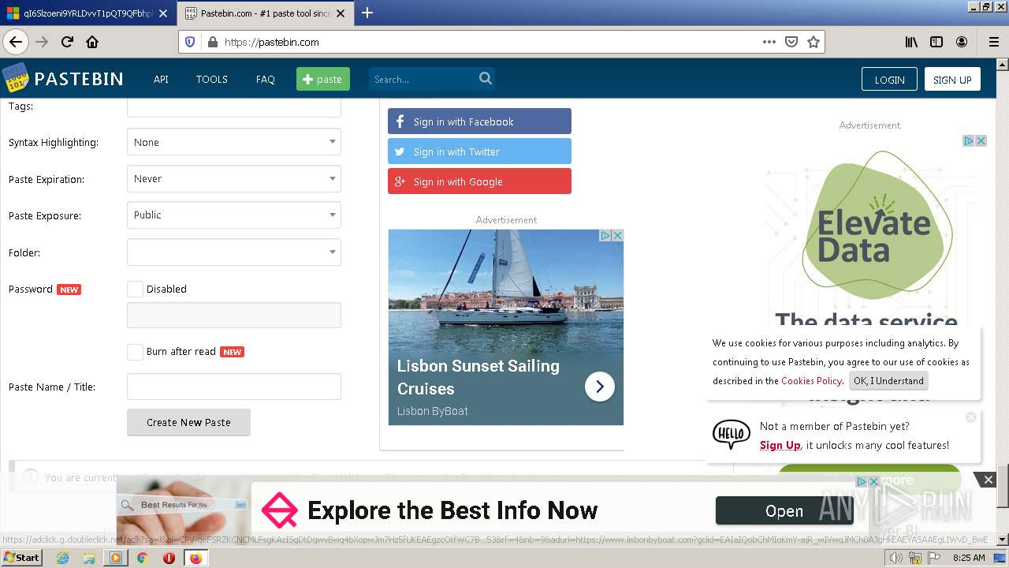
Task: Sign in with Google
Action: (479, 181)
